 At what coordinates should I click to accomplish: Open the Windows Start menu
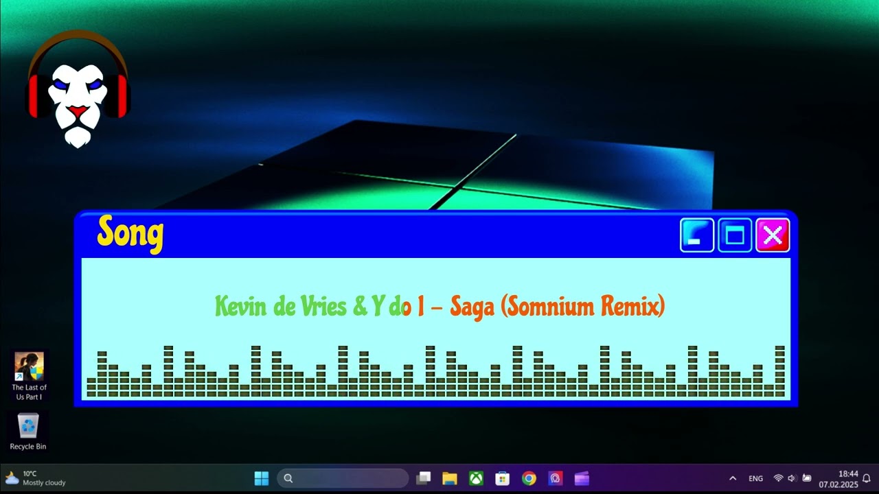(262, 478)
